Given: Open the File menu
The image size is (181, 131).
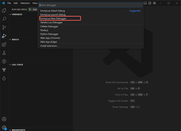Looking at the screenshot, I should tap(9, 3).
